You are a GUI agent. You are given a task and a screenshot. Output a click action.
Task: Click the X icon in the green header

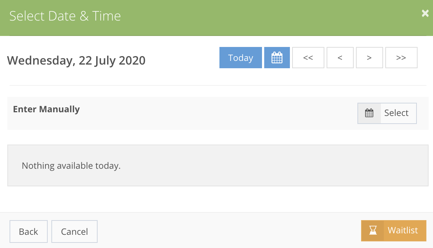click(425, 13)
